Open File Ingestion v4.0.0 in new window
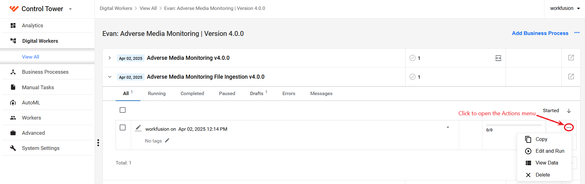This screenshot has height=184, width=585. coord(571,77)
